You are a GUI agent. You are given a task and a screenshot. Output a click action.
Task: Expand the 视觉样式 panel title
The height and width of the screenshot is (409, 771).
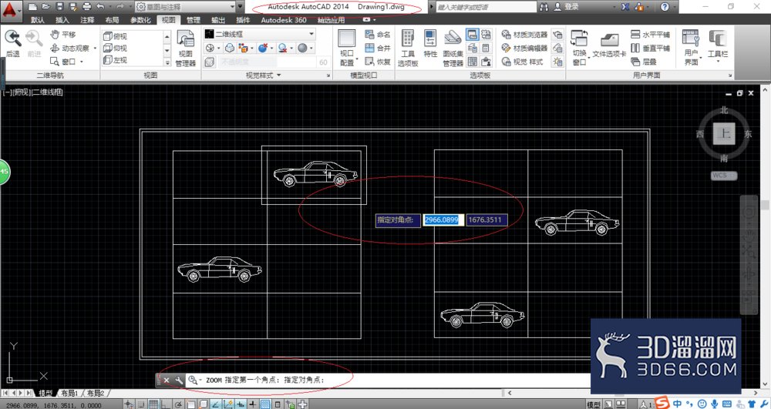click(x=264, y=75)
